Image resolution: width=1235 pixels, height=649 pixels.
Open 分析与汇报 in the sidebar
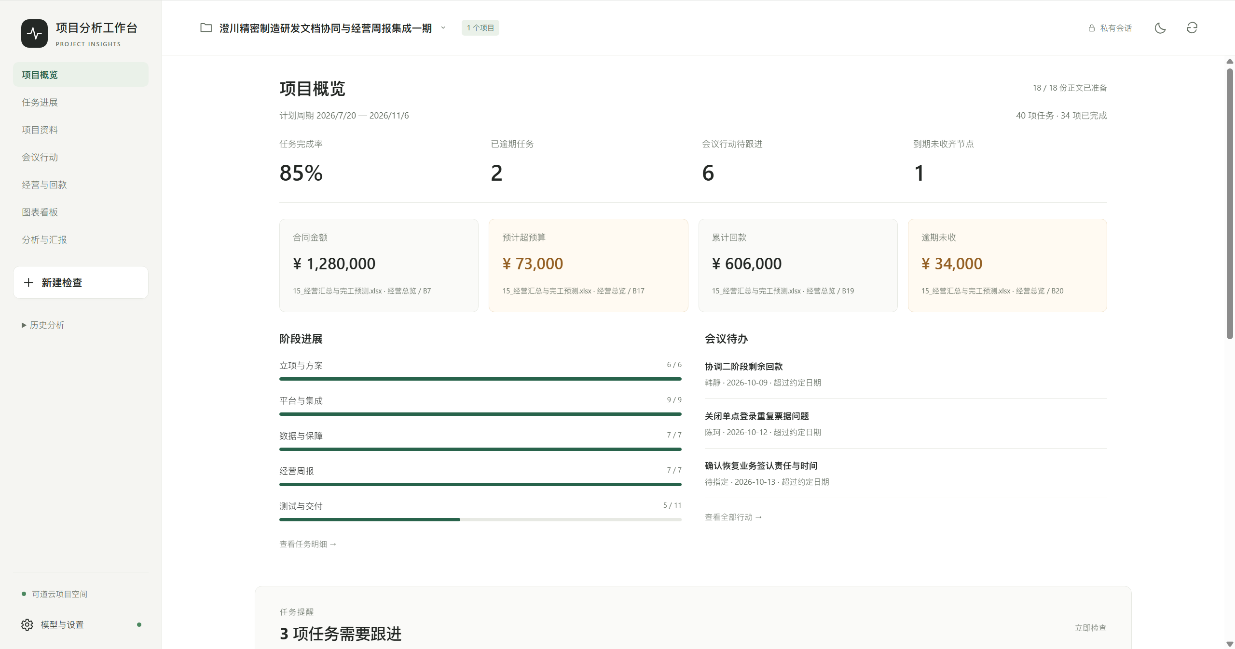click(x=81, y=239)
